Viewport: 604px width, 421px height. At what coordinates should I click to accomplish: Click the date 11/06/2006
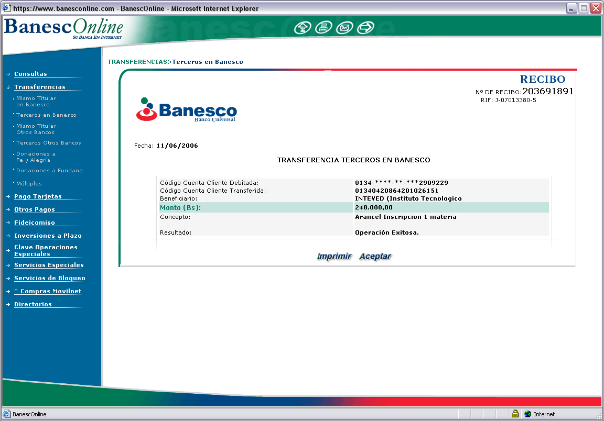[x=177, y=146]
